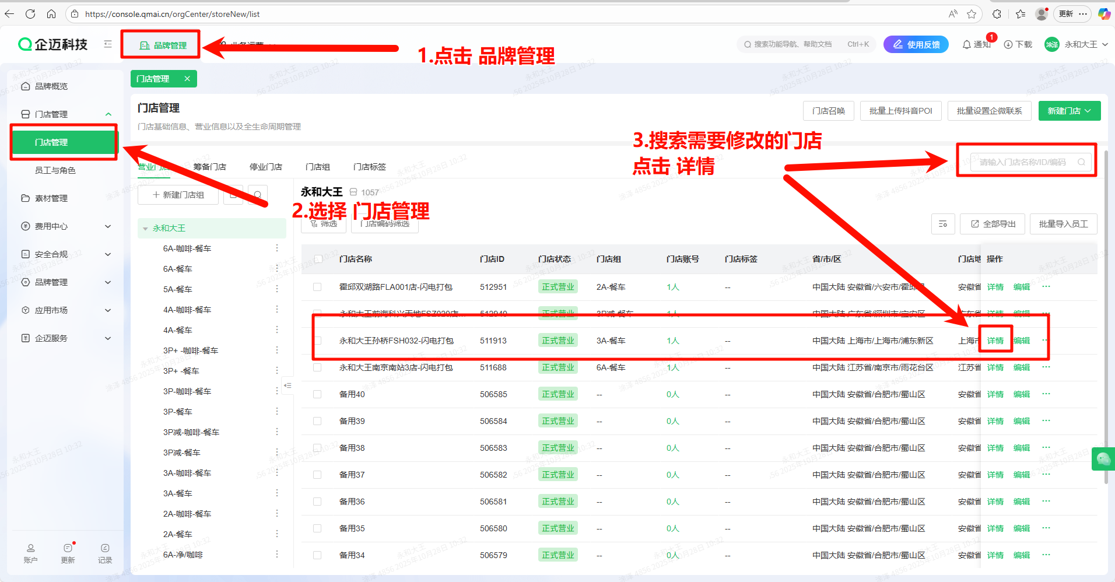1115x582 pixels.
Task: Switch to the 门店标签 tab
Action: click(369, 167)
